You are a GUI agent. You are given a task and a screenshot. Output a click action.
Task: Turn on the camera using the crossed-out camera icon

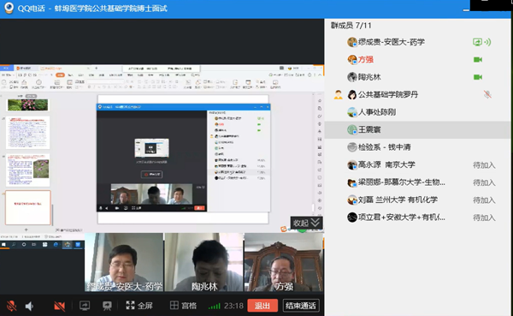pyautogui.click(x=59, y=307)
